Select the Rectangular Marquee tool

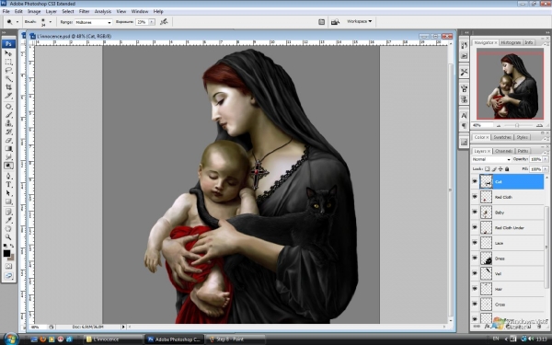pyautogui.click(x=8, y=62)
